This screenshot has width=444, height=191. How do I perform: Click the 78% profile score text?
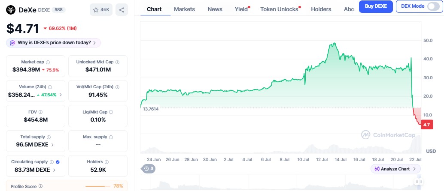(x=118, y=186)
